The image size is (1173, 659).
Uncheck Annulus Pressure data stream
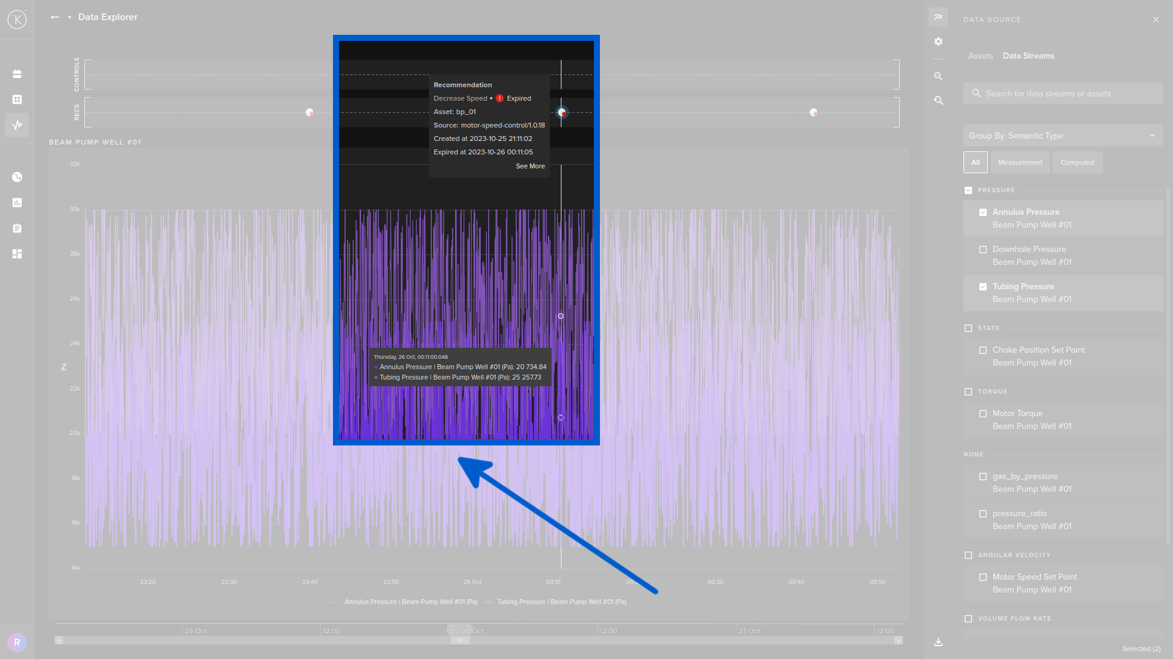pyautogui.click(x=983, y=212)
